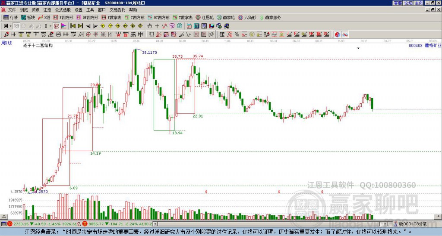The image size is (442, 236).
Task: Open the 六角形 hexagon tool
Action: 247,17
